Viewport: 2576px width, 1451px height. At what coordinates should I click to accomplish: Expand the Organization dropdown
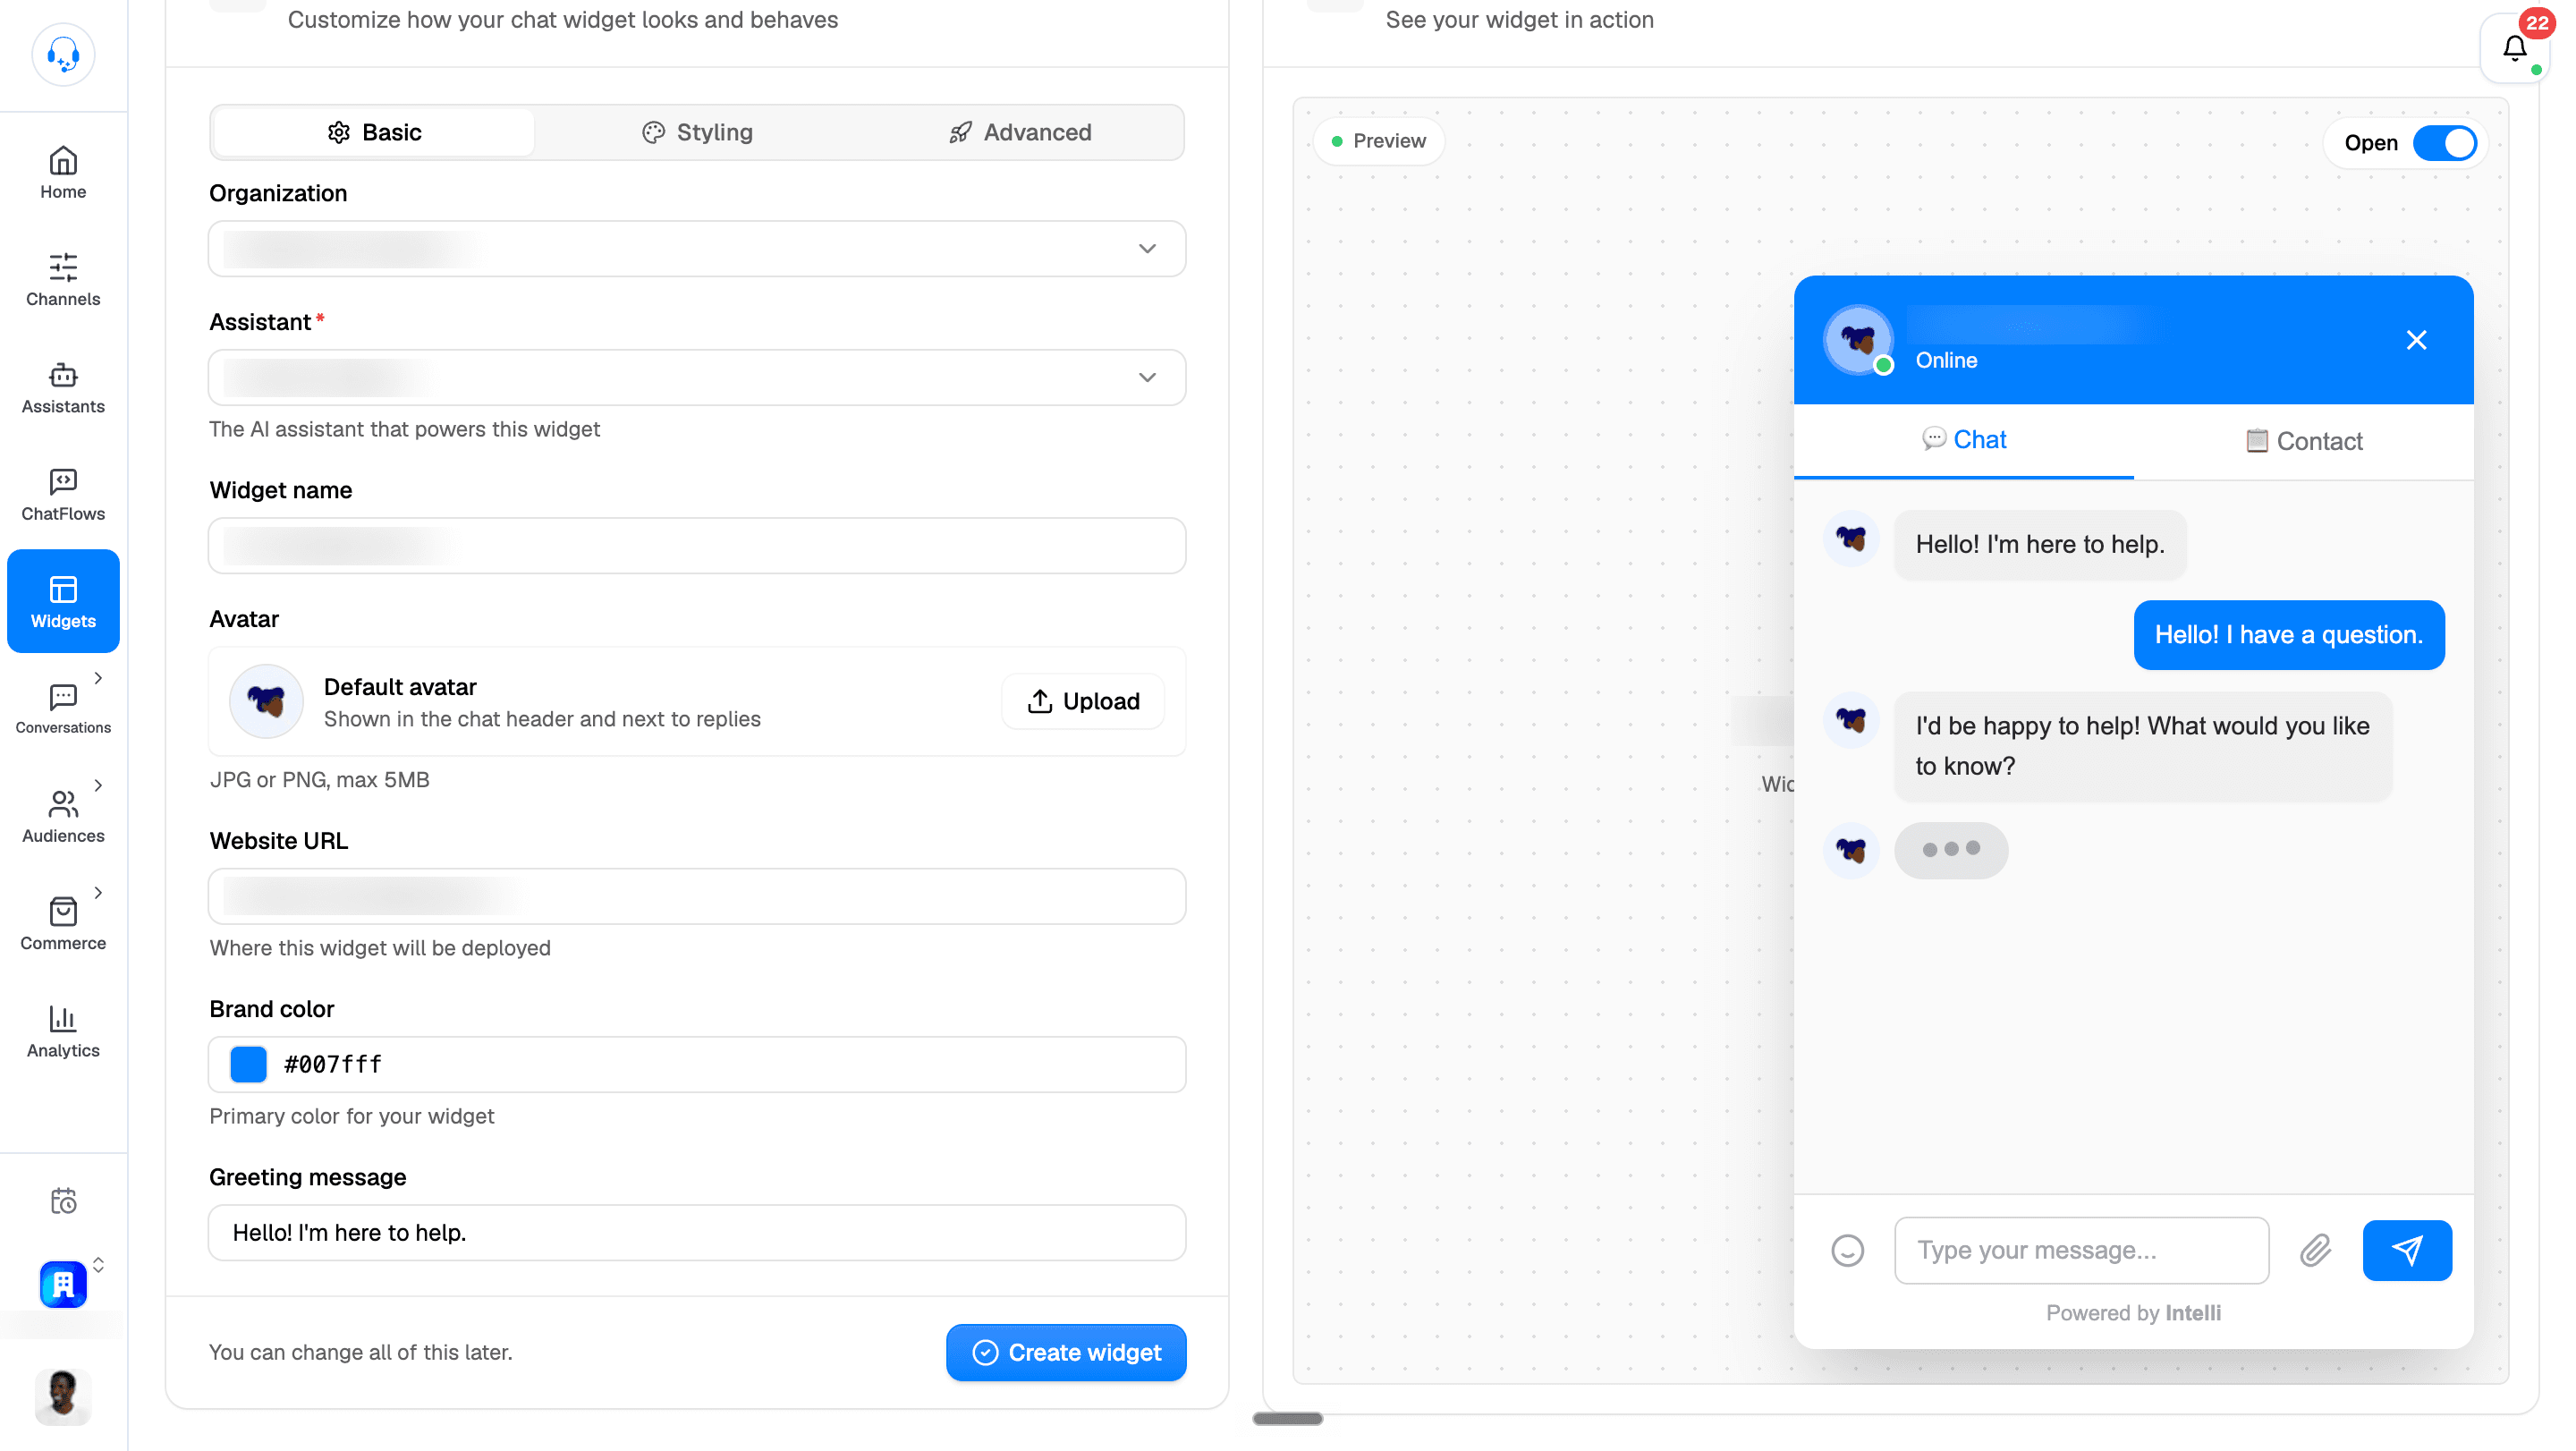click(697, 249)
